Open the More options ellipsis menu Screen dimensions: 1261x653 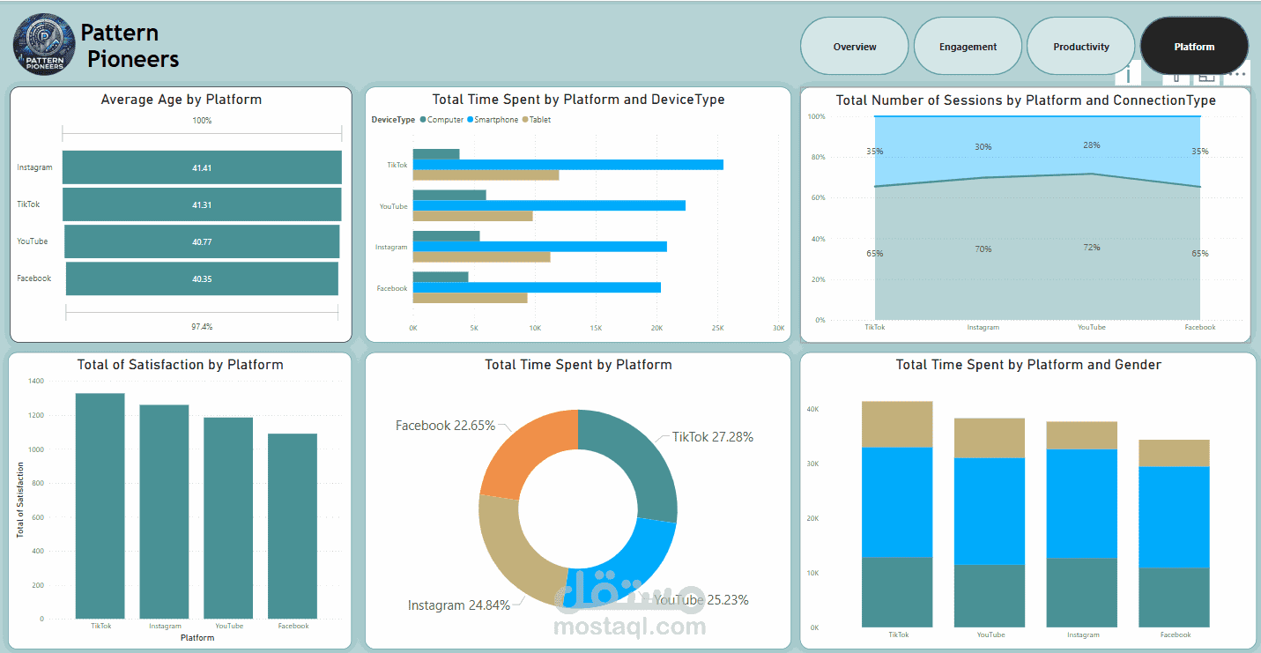point(1238,74)
